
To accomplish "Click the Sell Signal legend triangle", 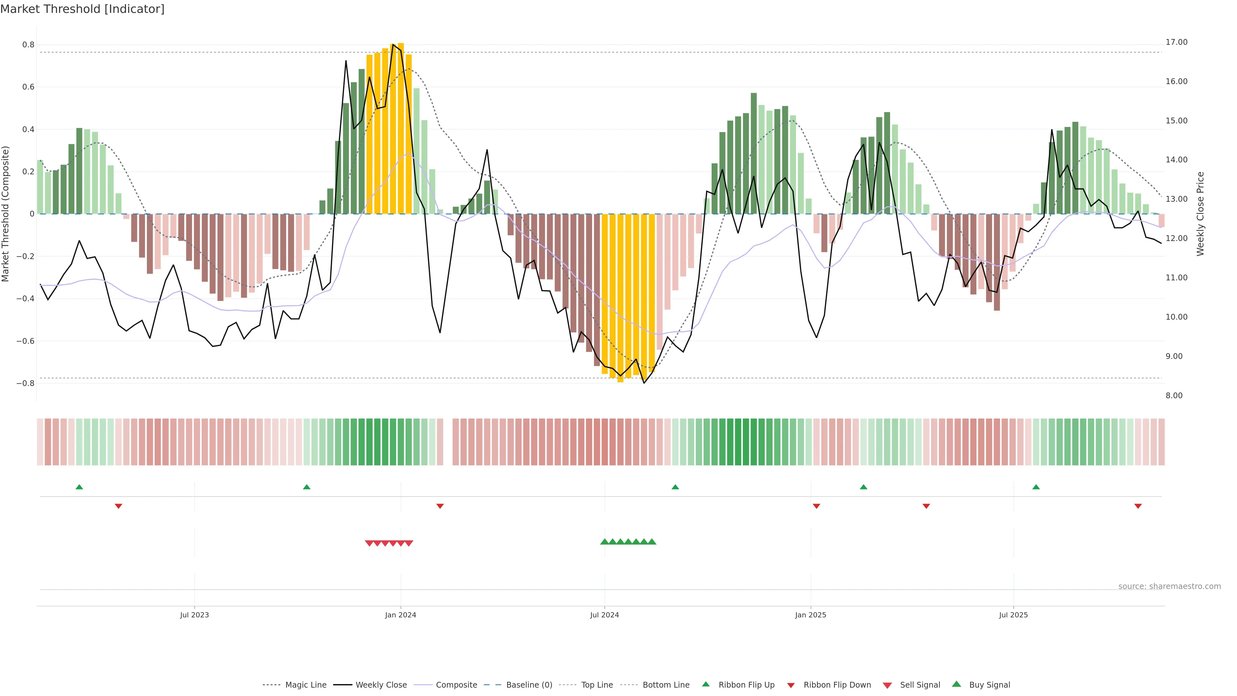I will (887, 685).
